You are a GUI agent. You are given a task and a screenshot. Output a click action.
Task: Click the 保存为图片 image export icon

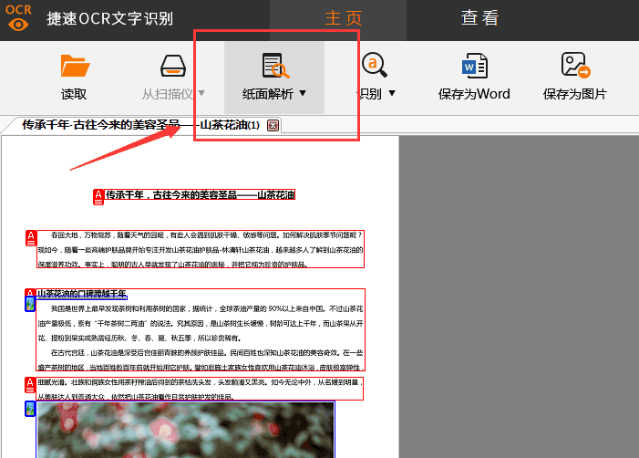[575, 65]
